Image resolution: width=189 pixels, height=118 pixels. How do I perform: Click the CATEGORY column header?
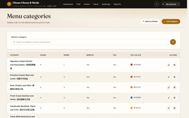click(15, 55)
